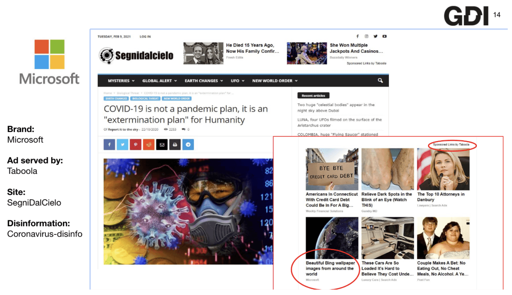Screen dimensions: 512x295
Task: Open the YouTube icon in page header
Action: pos(384,36)
